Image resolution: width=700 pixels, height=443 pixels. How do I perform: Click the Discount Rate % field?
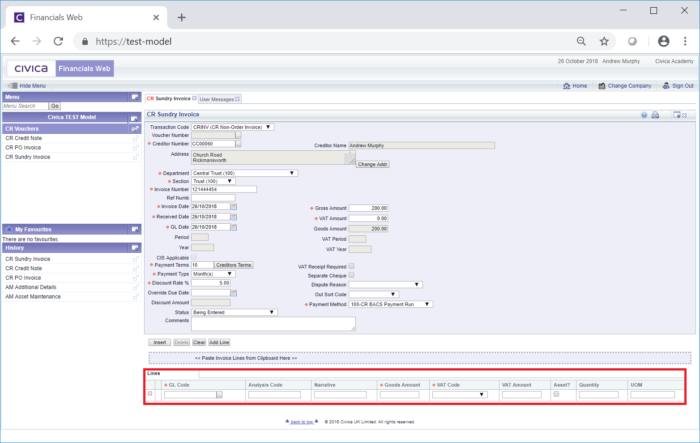pyautogui.click(x=211, y=283)
